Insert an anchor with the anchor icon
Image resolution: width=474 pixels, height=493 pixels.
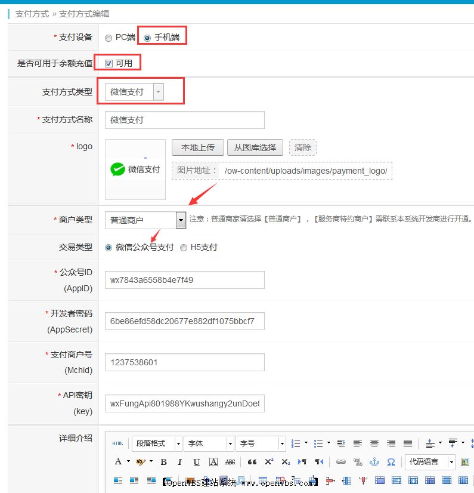pyautogui.click(x=374, y=462)
